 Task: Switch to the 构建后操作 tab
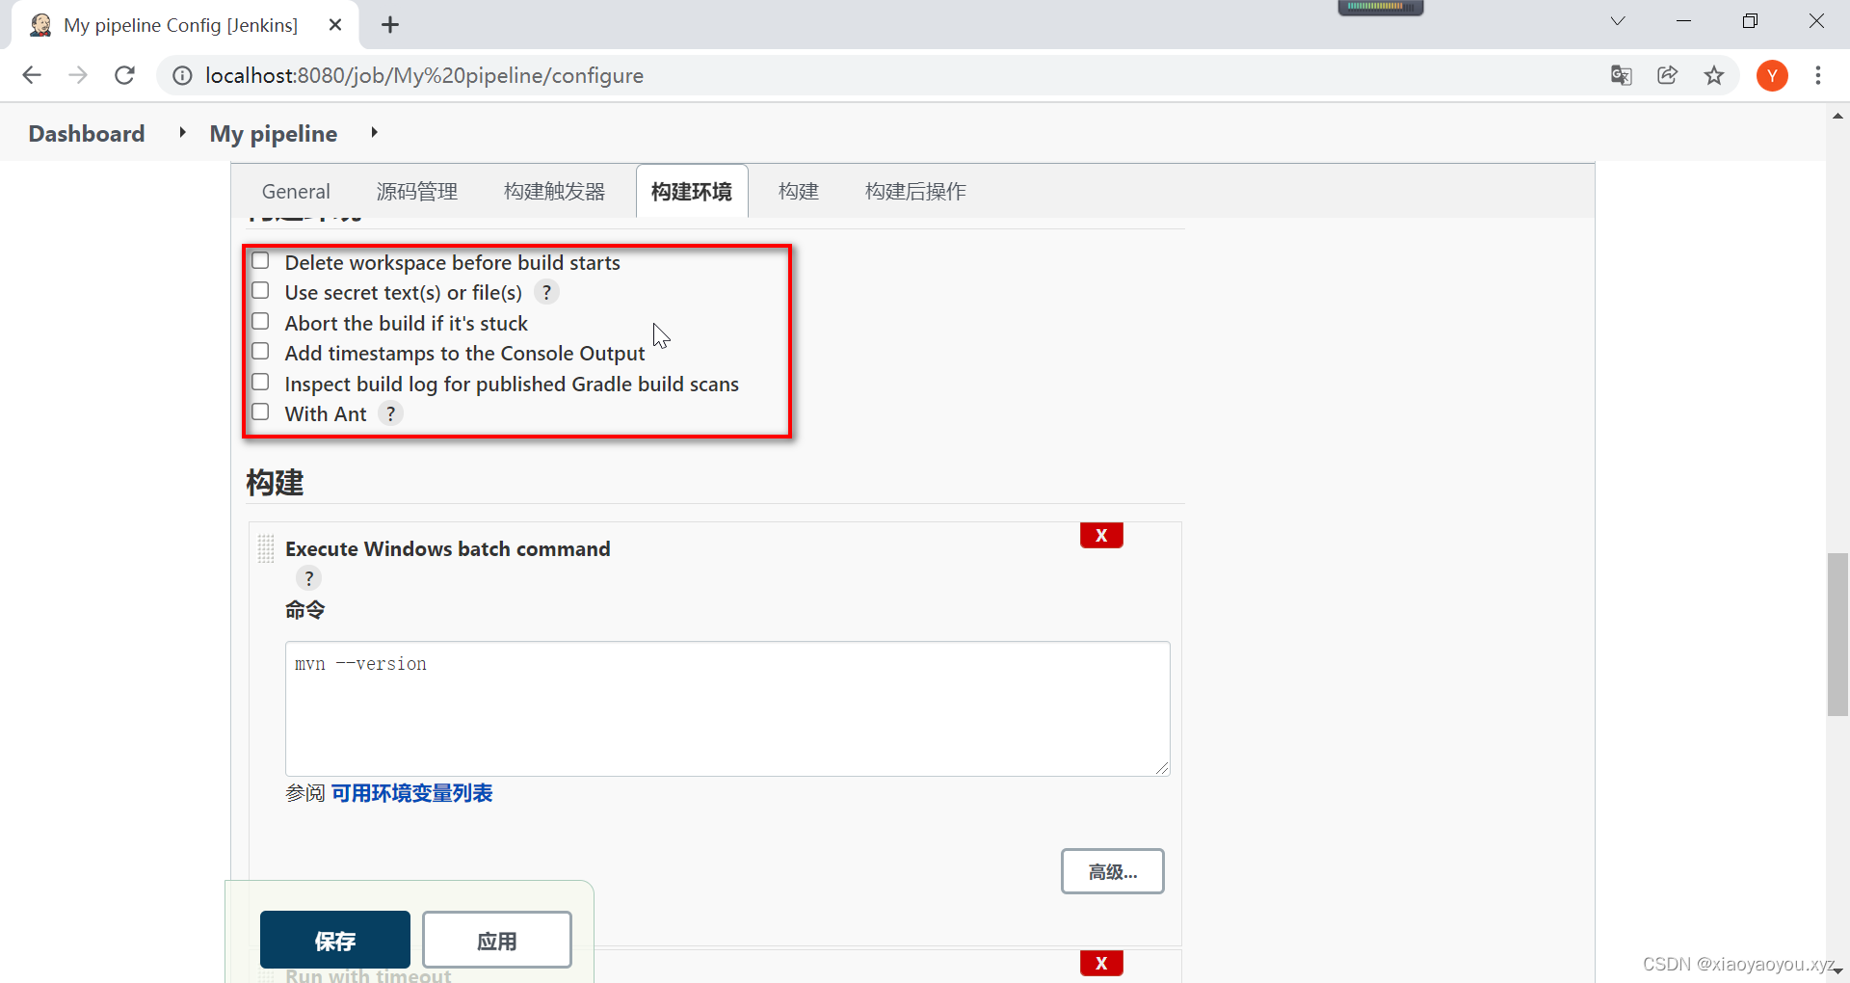(x=915, y=192)
